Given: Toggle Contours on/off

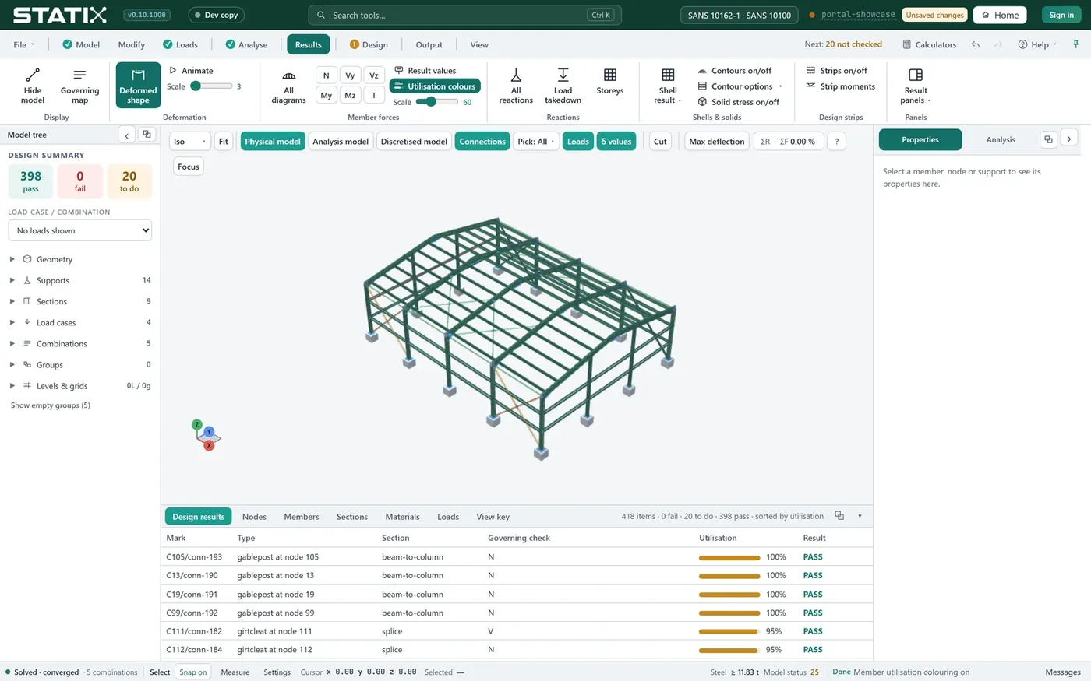Looking at the screenshot, I should [x=735, y=71].
